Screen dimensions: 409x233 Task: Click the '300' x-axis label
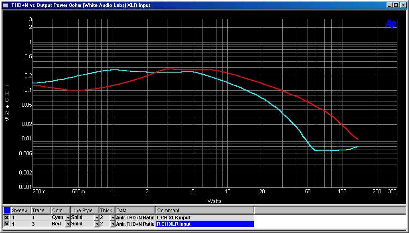click(x=392, y=192)
